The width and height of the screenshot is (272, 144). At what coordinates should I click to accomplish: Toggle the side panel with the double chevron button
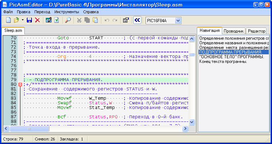click(x=137, y=20)
